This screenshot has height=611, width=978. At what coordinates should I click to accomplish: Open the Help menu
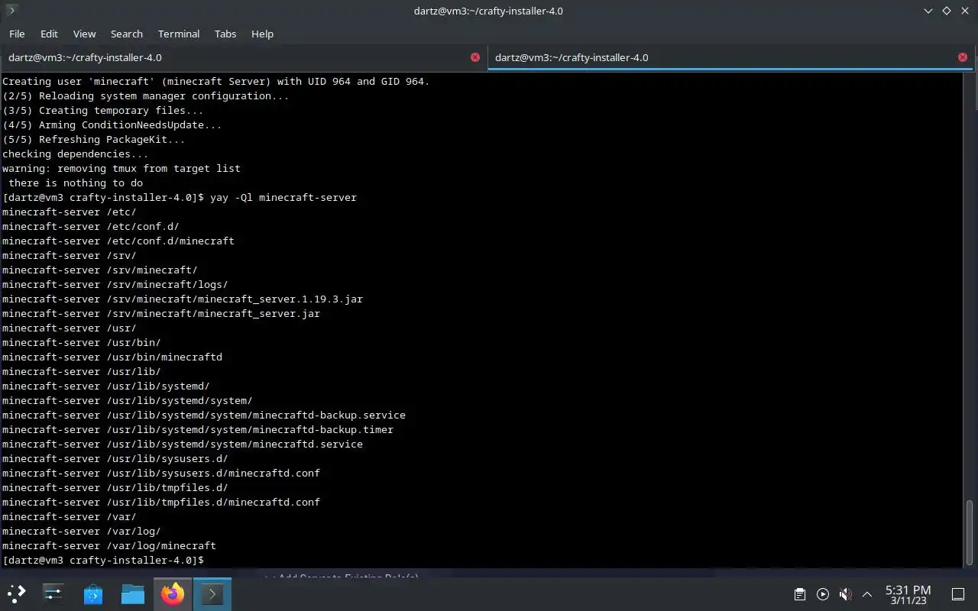click(262, 34)
